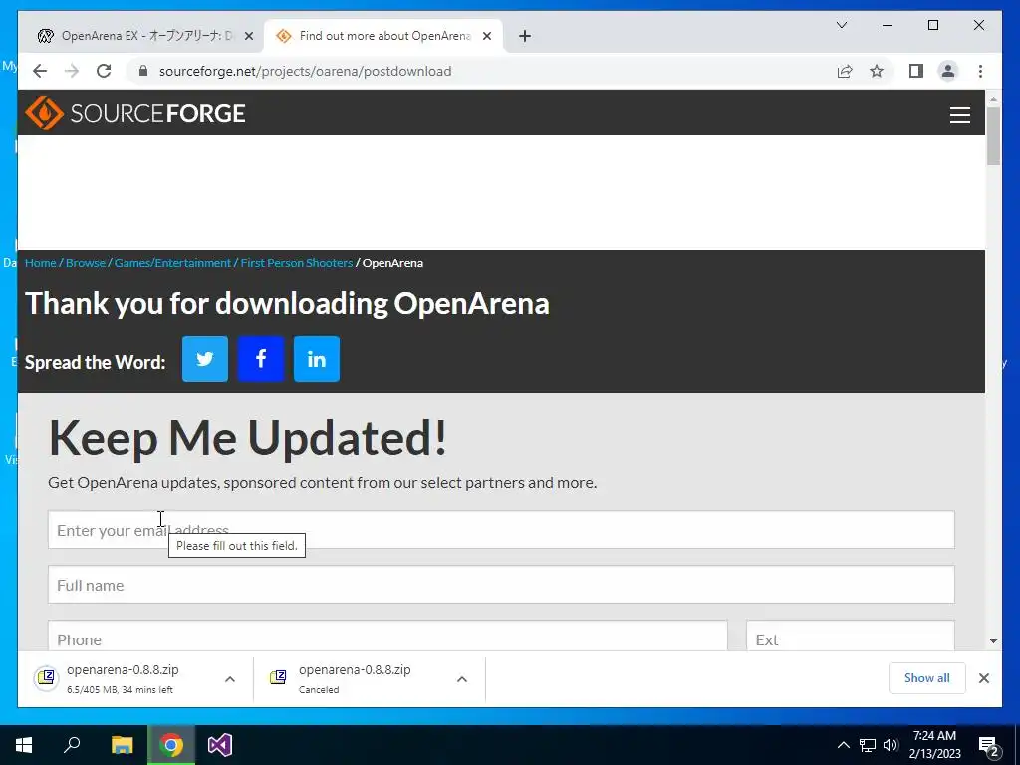Viewport: 1020px width, 765px height.
Task: Close the OpenArena EX tab
Action: pyautogui.click(x=248, y=36)
